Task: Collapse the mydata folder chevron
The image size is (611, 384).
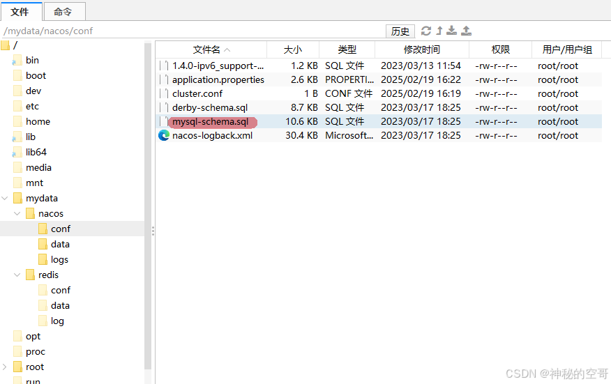Action: 5,198
